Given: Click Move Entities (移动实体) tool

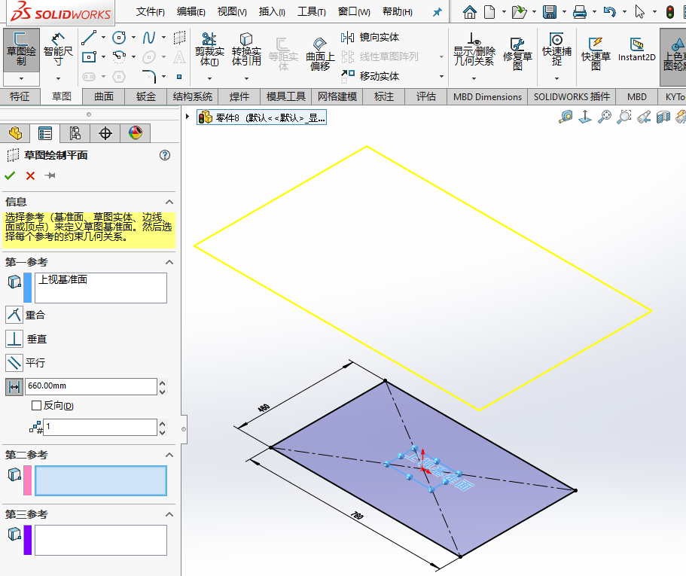Looking at the screenshot, I should pos(370,76).
